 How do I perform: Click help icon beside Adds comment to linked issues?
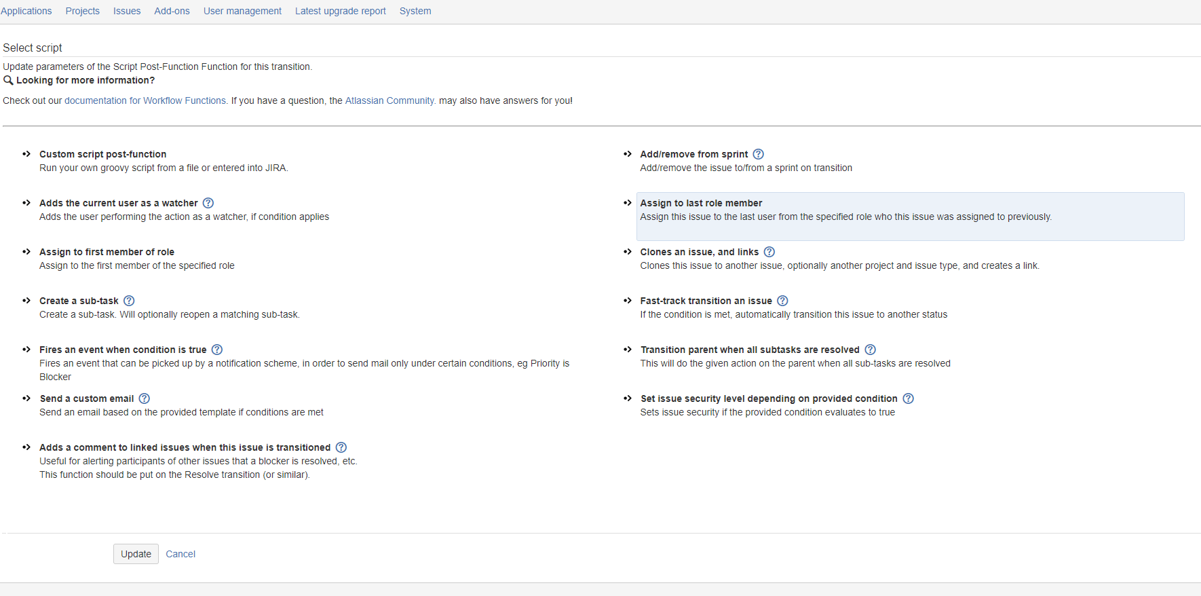(x=341, y=447)
